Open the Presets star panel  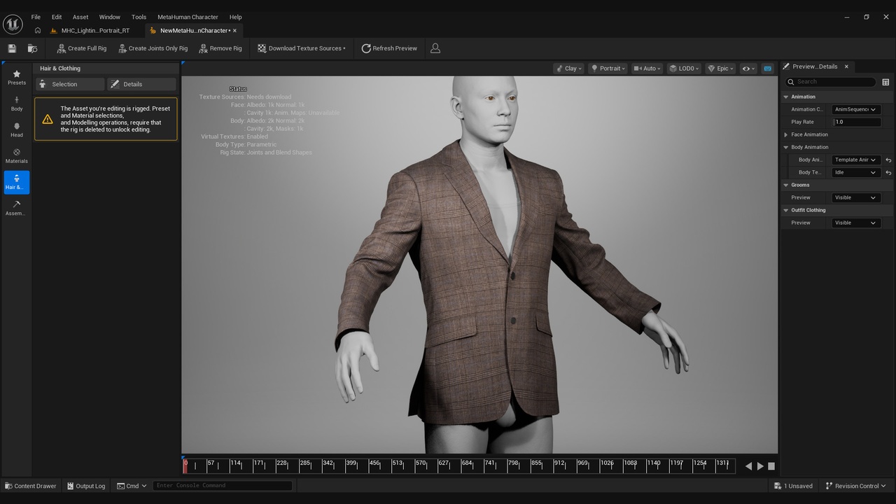coord(17,78)
